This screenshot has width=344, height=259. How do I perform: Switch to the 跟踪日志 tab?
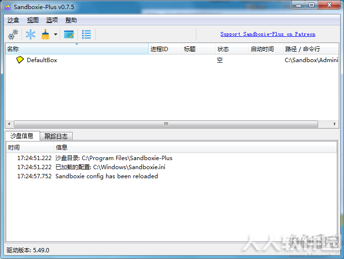56,136
